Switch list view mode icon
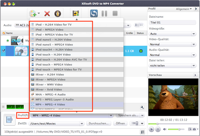Image resolution: width=200 pixels, height=136 pixels. (139, 25)
